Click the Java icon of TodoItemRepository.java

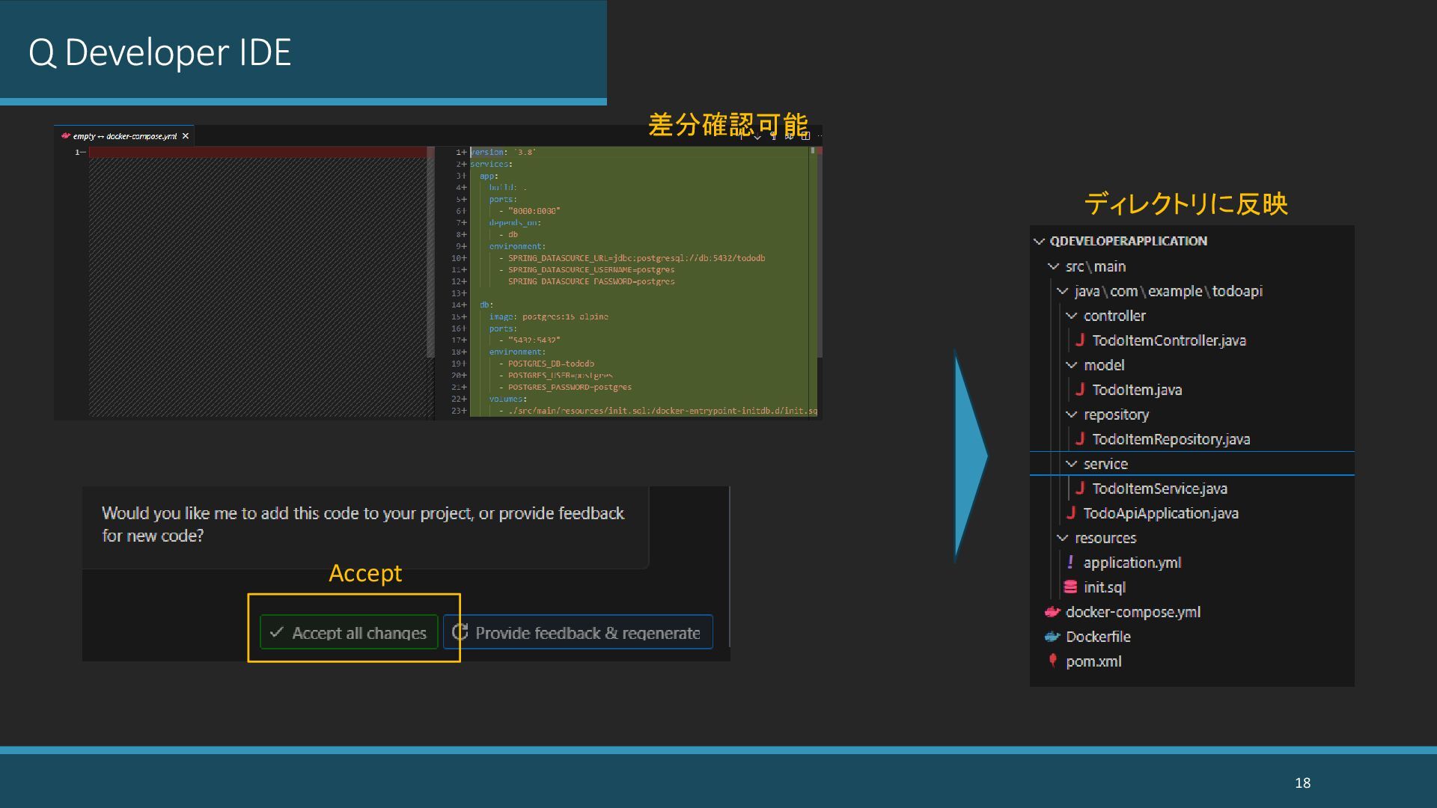1080,439
